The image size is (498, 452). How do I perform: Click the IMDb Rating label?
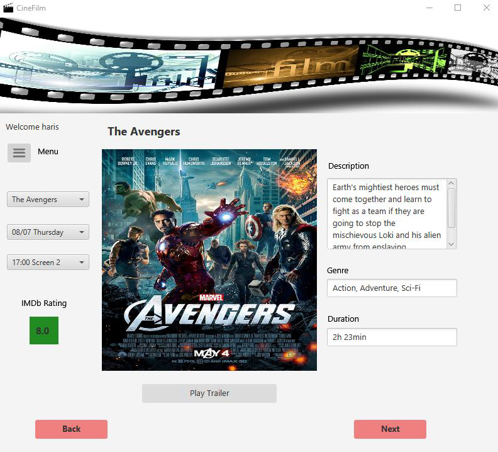tap(44, 303)
